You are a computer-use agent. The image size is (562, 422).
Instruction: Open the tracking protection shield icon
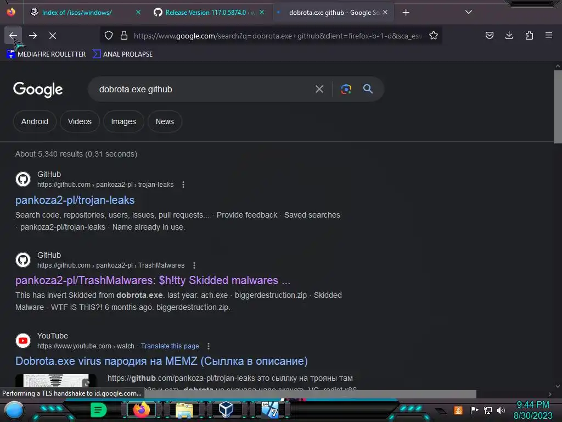pyautogui.click(x=109, y=35)
